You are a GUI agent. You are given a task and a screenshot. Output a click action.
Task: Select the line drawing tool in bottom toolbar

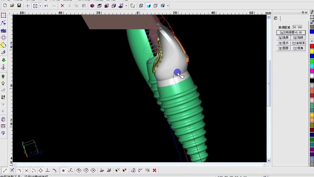(x=4, y=170)
